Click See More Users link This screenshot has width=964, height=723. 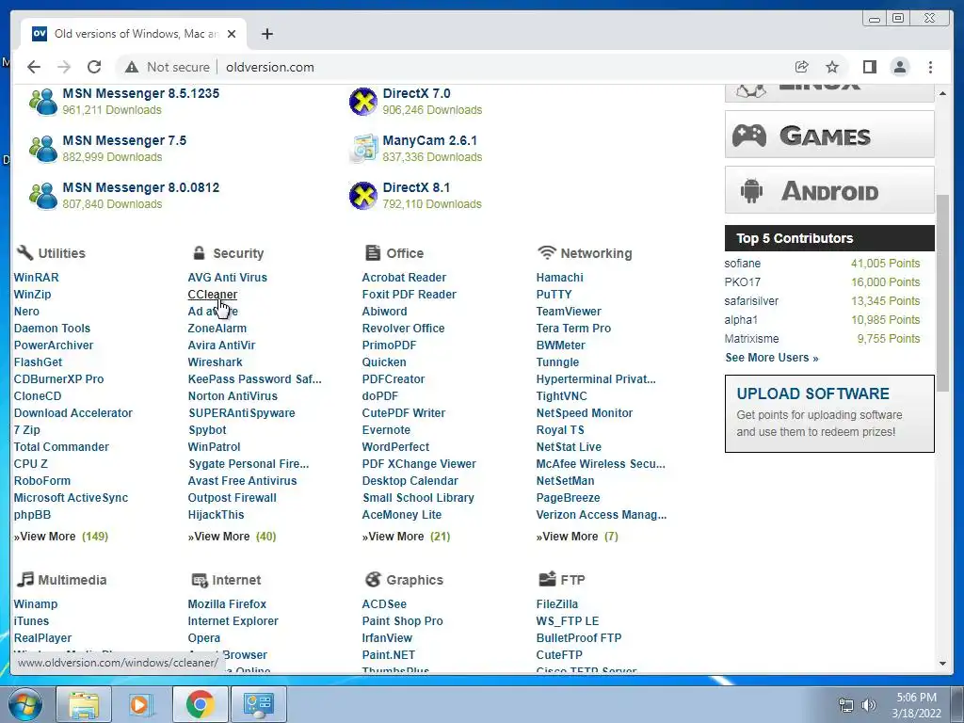pyautogui.click(x=772, y=357)
